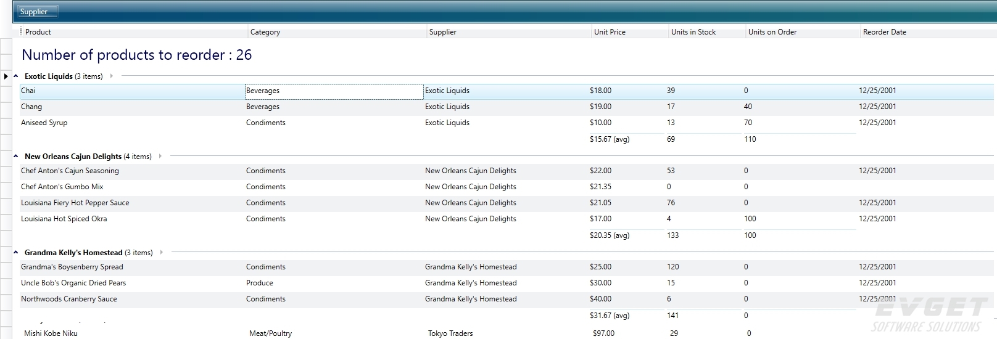Click the Meat/Poultry category cell
This screenshot has height=339, width=997.
click(x=270, y=333)
